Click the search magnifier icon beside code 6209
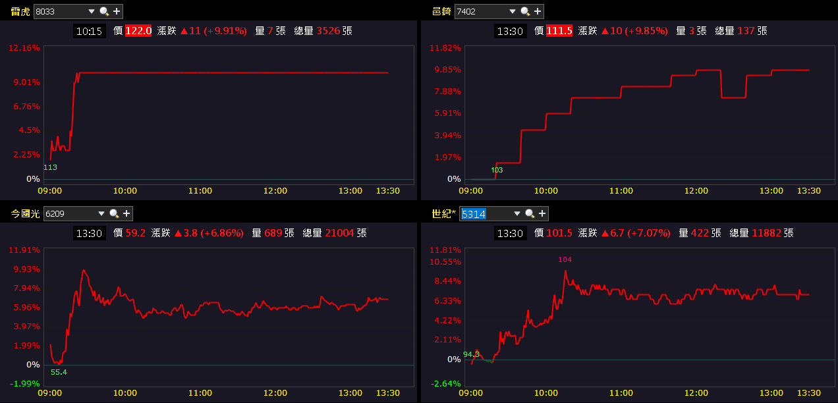Screen dimensions: 838x403 click(x=114, y=213)
